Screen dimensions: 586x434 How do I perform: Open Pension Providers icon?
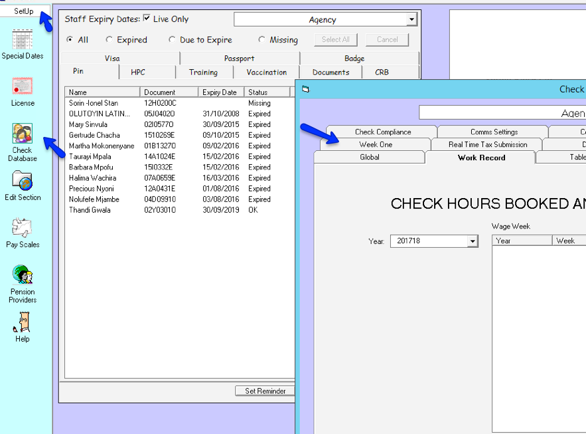(23, 275)
